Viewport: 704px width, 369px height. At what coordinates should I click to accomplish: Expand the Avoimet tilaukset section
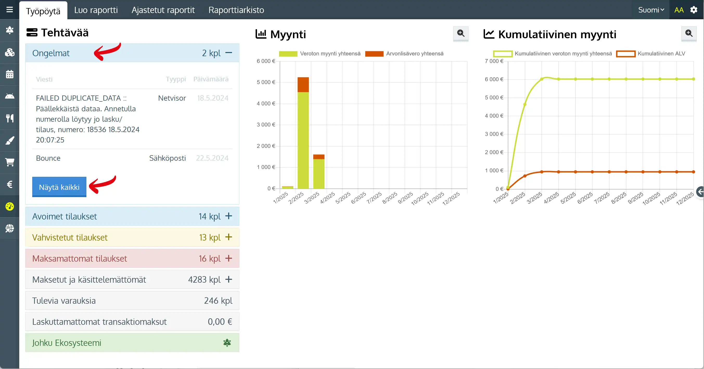coord(228,216)
